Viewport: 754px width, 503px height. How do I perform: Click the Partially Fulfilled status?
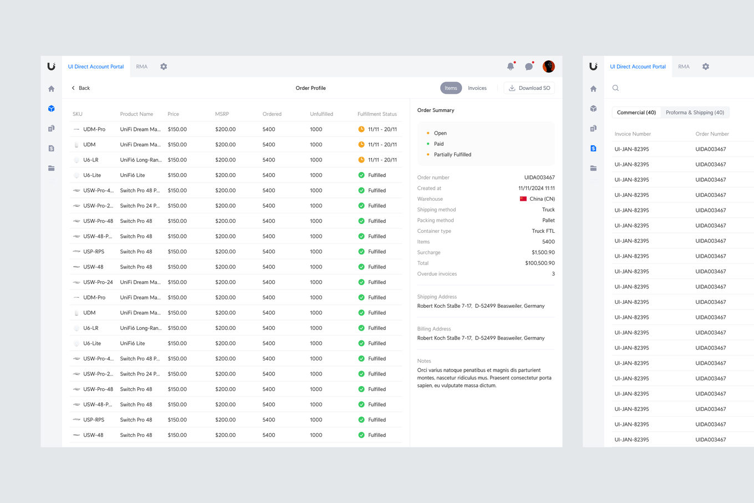point(452,155)
